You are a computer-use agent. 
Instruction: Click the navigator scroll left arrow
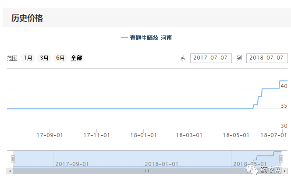point(10,171)
